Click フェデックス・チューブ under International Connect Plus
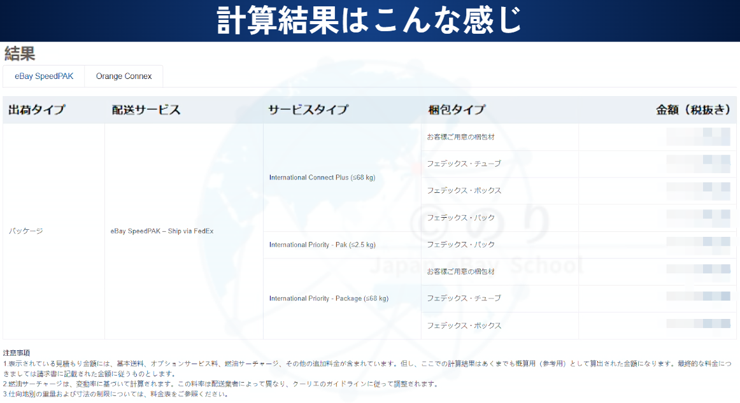The image size is (740, 403). [x=464, y=164]
